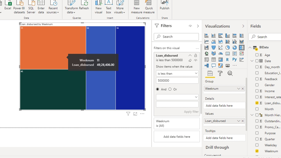Uncheck the Weeknum field checkbox

click(257, 151)
